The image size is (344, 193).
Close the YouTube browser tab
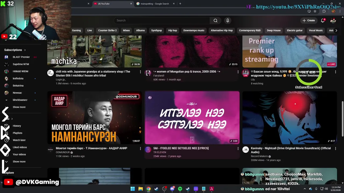click(x=131, y=4)
